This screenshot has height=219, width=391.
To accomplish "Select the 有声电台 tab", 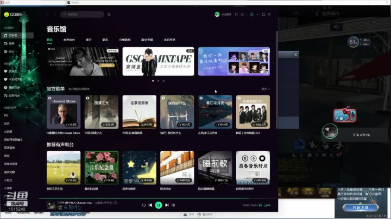I will tap(69, 40).
